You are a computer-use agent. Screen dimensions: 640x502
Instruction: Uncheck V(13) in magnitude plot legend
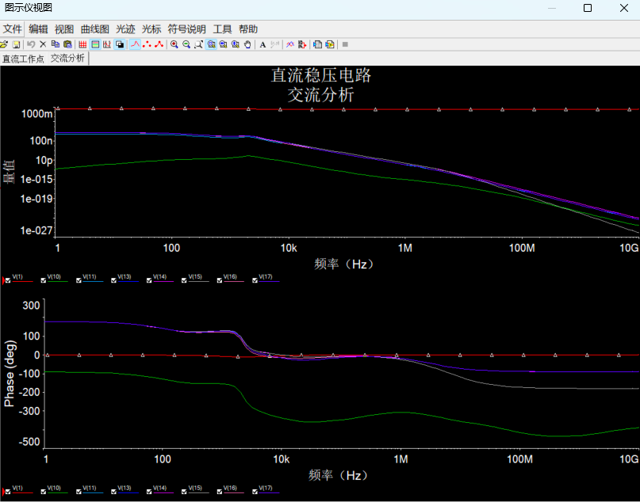tap(114, 280)
